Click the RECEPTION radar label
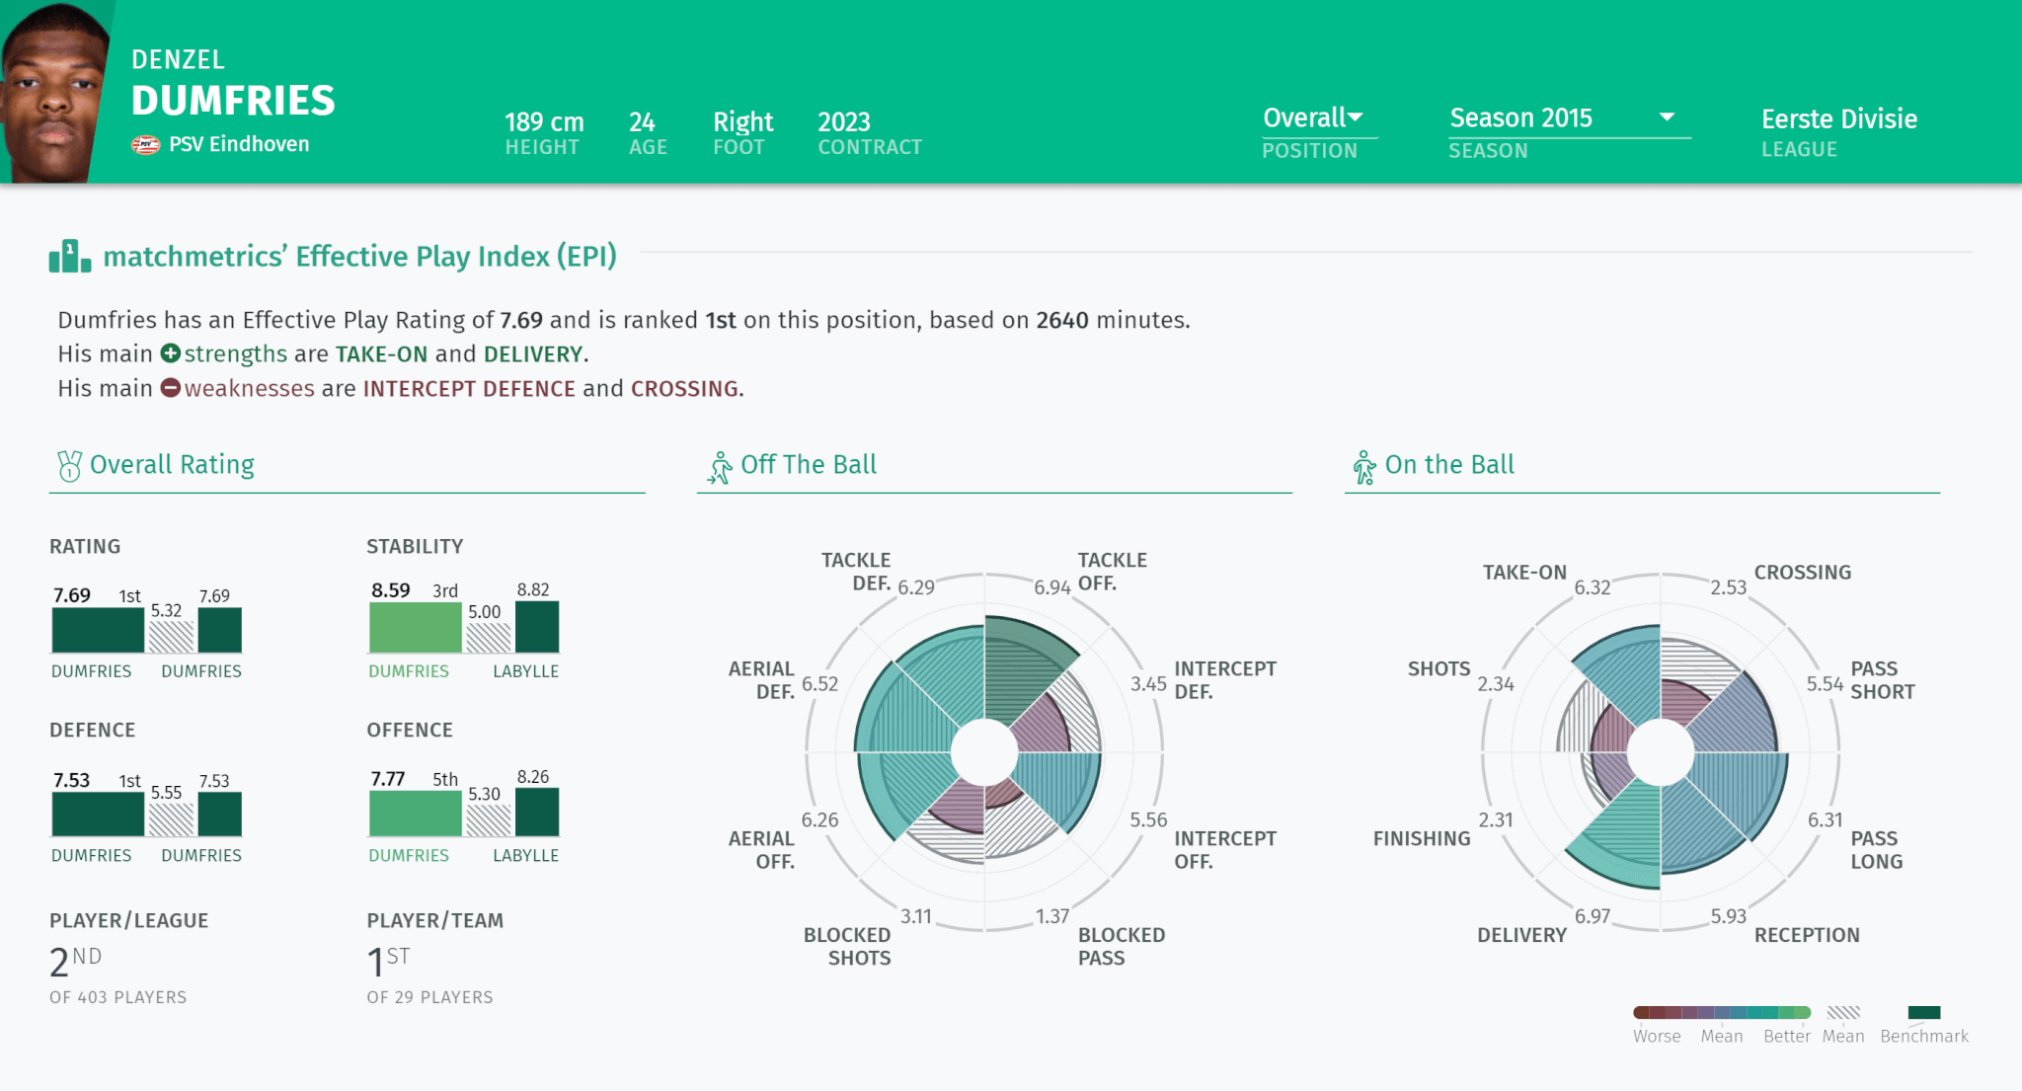The height and width of the screenshot is (1091, 2022). click(x=1806, y=935)
